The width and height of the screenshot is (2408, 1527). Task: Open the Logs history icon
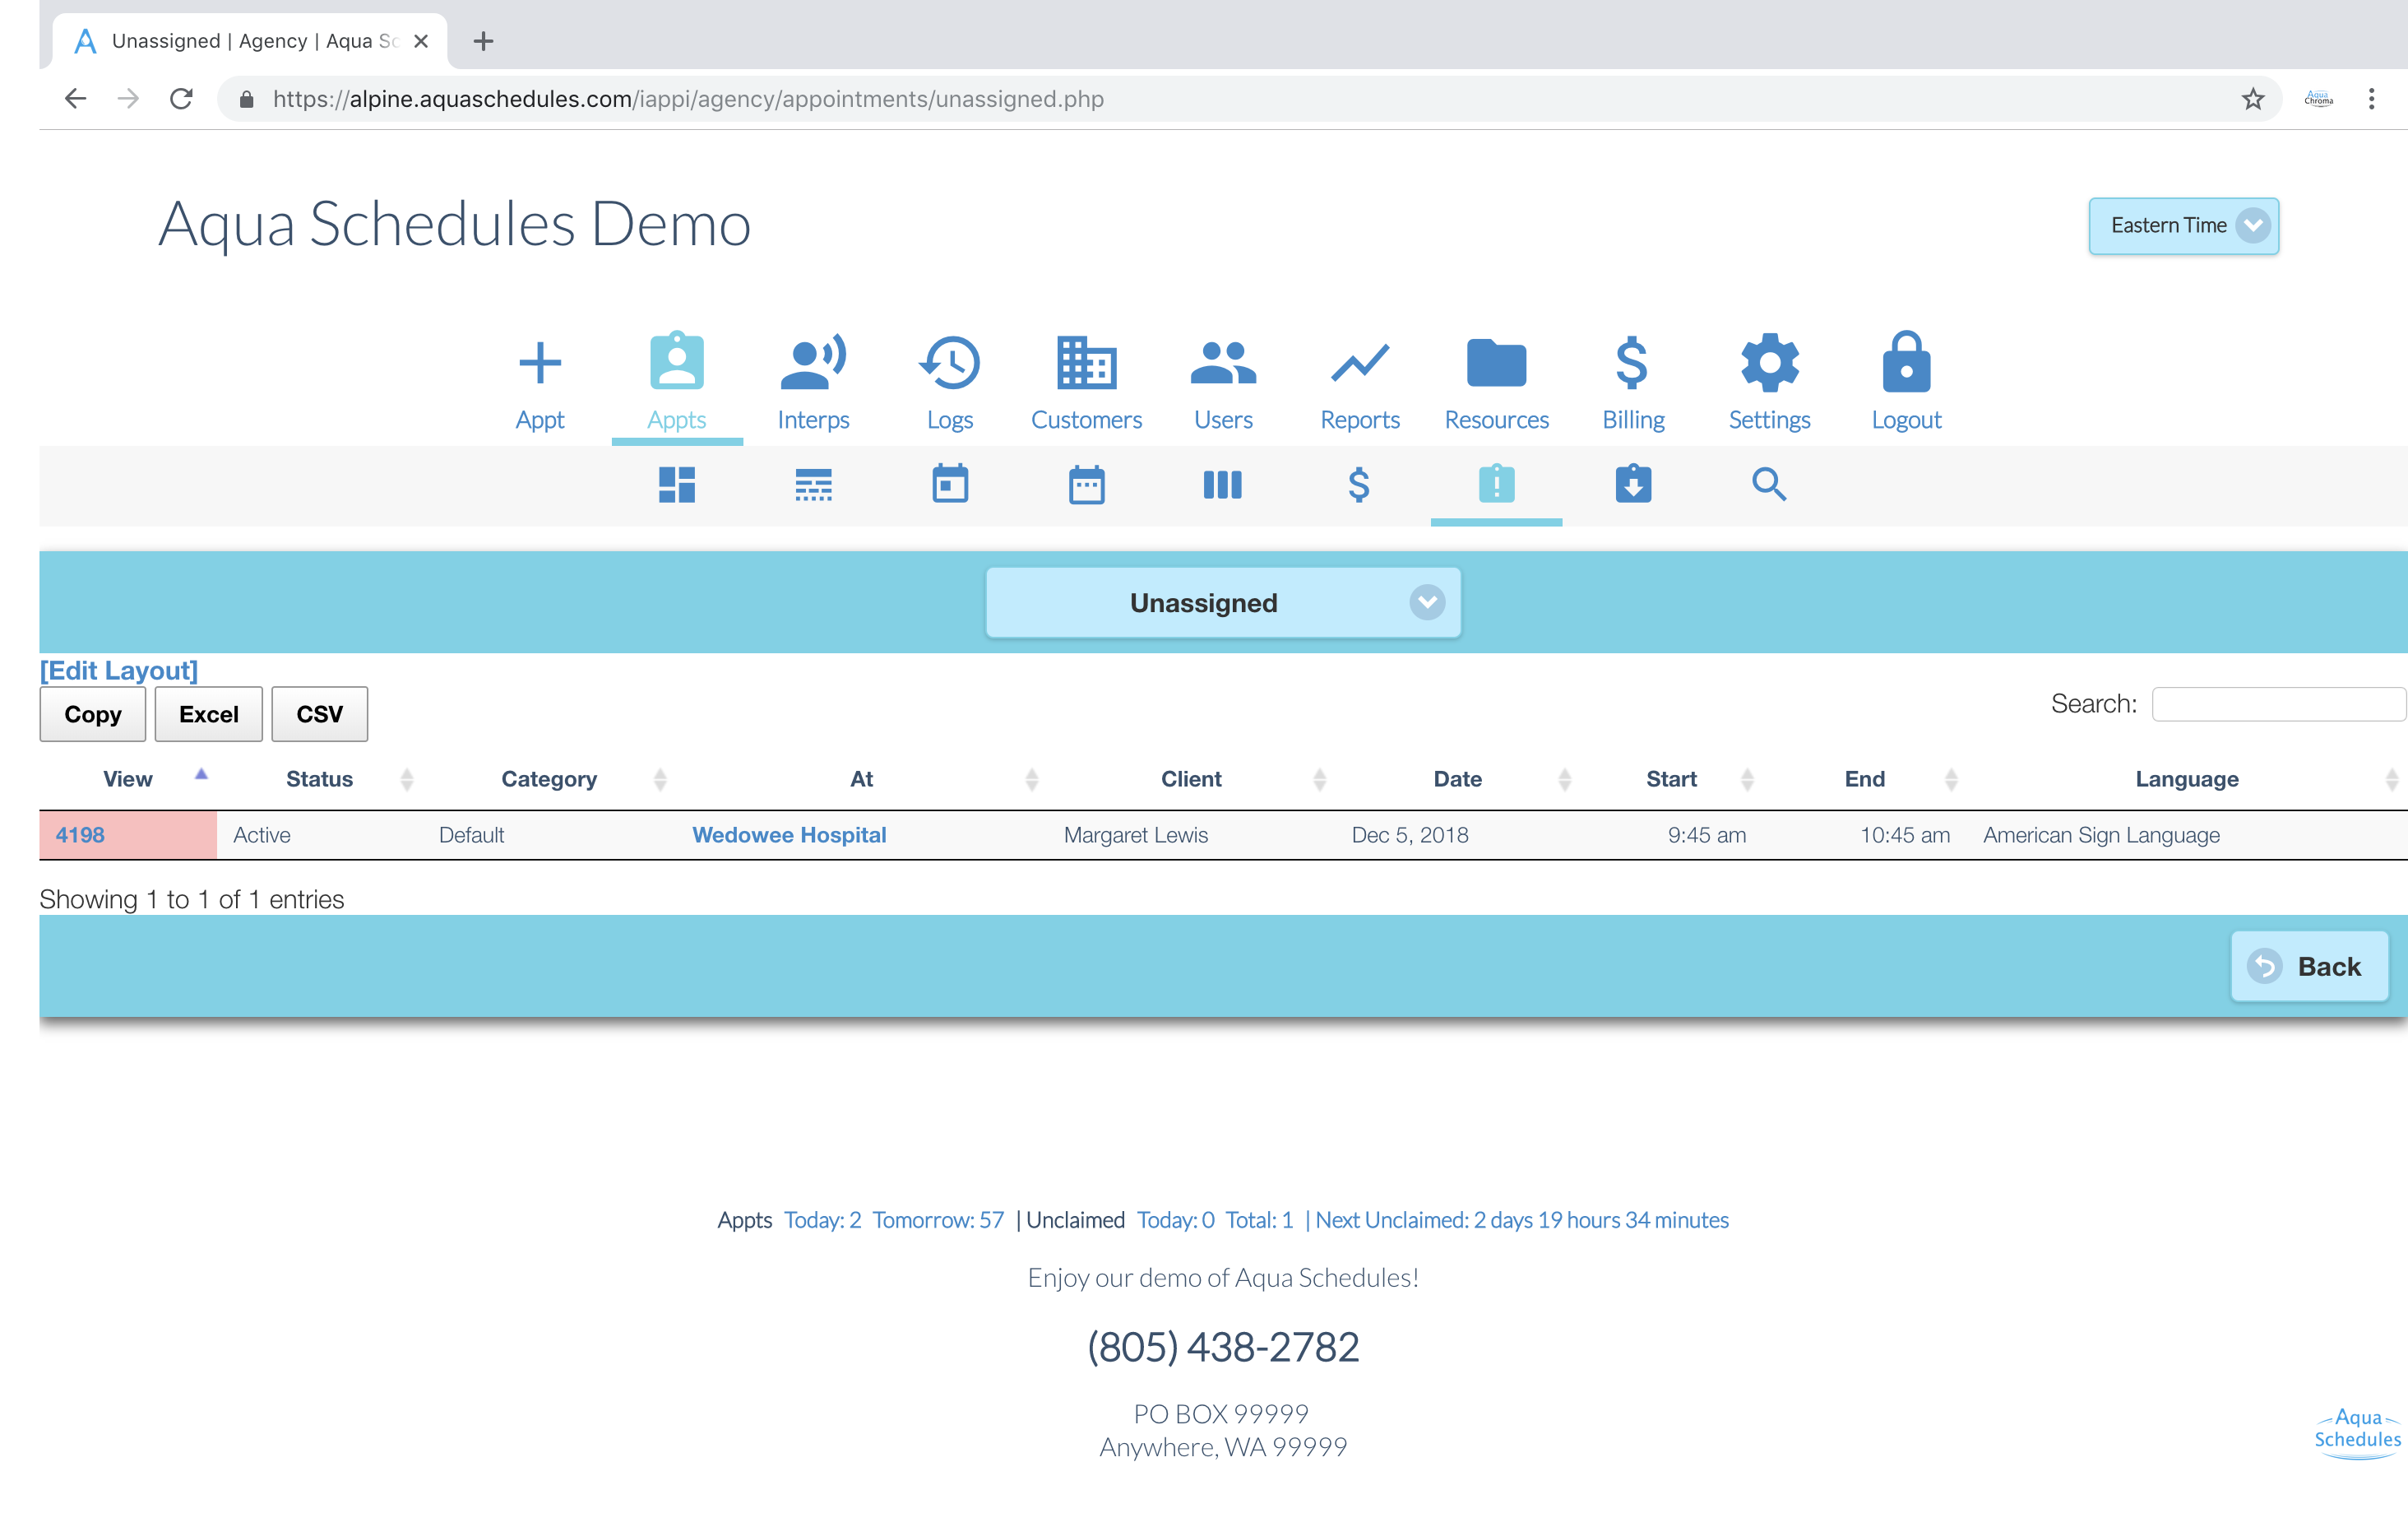pyautogui.click(x=949, y=362)
